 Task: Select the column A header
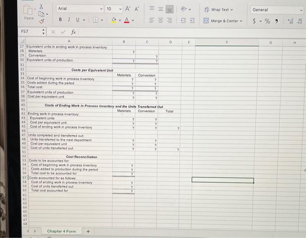pyautogui.click(x=69, y=41)
